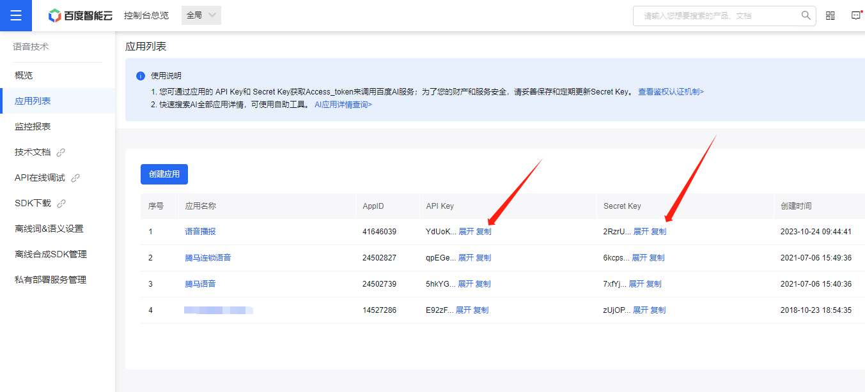
Task: Click creation time 2018-10-23 18:54:35
Action: tap(816, 310)
